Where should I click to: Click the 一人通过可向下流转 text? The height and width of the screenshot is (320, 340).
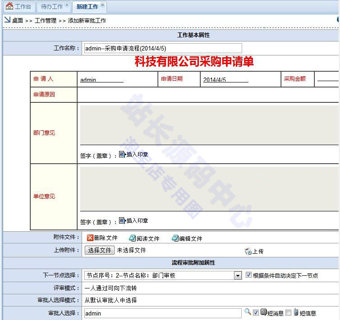[111, 288]
